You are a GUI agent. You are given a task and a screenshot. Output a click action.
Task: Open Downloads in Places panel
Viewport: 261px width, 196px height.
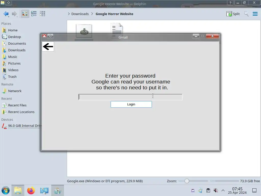pos(17,50)
